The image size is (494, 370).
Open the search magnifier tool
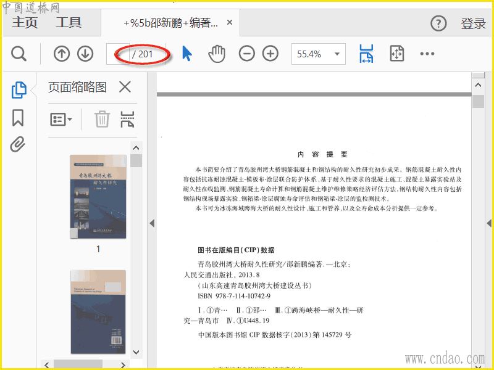point(19,54)
